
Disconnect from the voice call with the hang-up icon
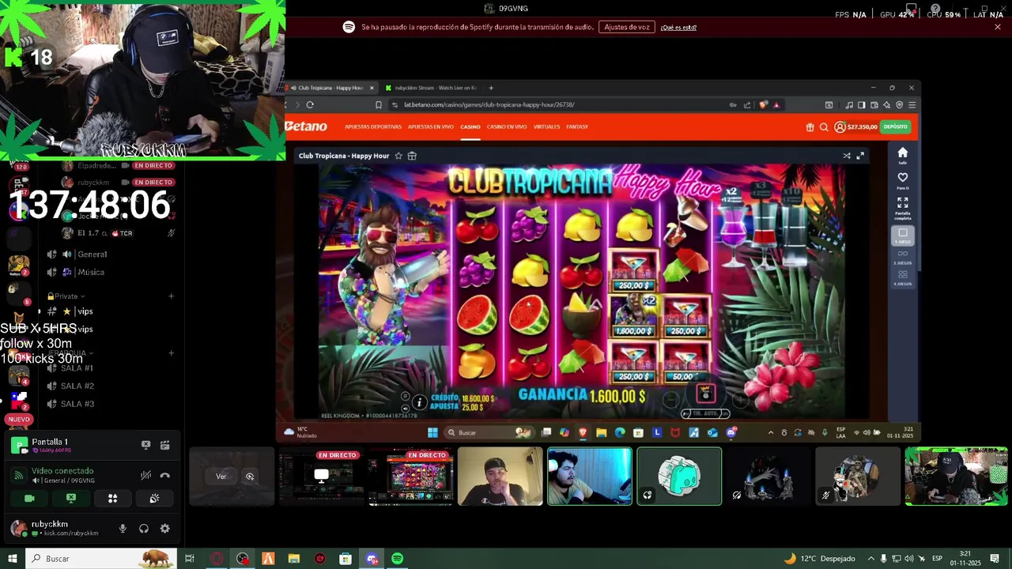coord(165,475)
